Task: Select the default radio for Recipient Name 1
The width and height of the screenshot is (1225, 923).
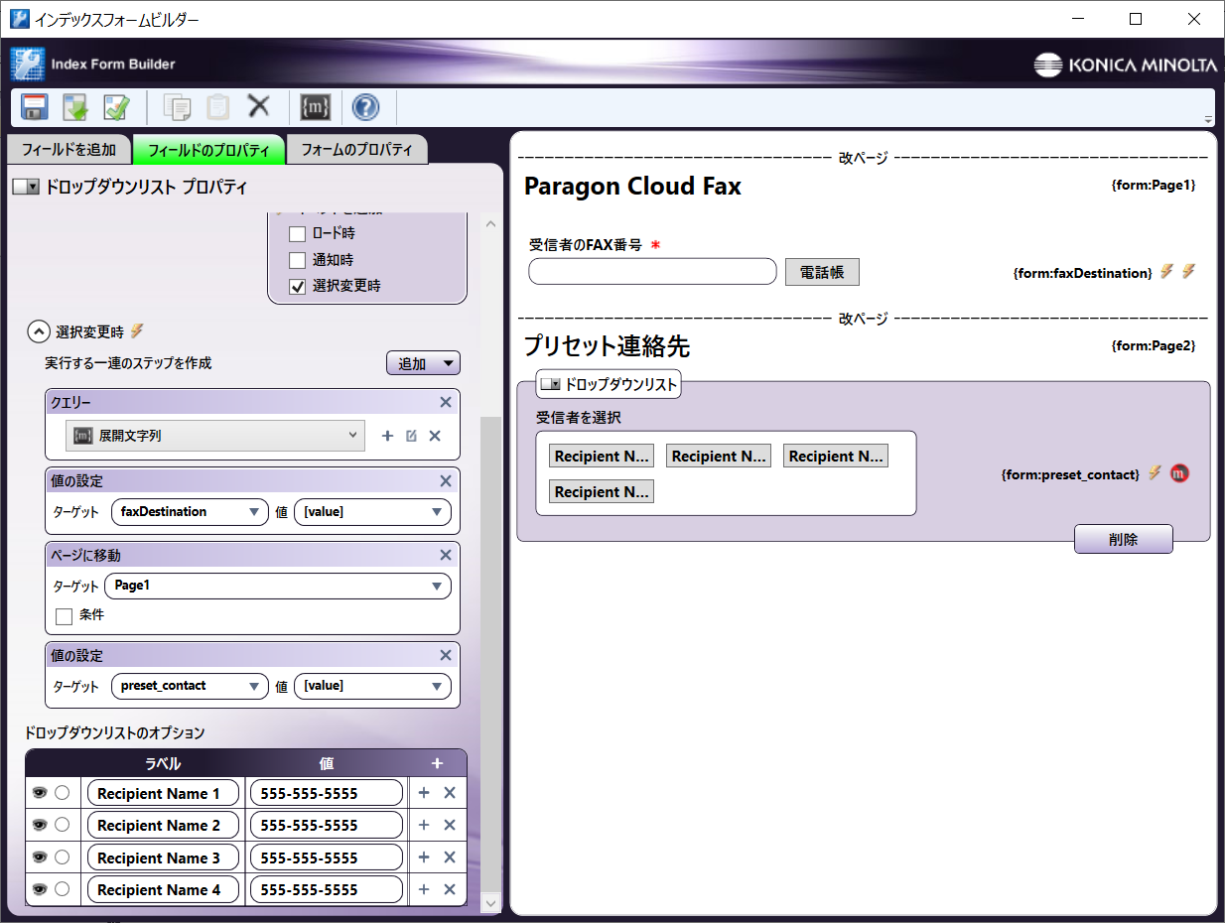Action: tap(62, 793)
